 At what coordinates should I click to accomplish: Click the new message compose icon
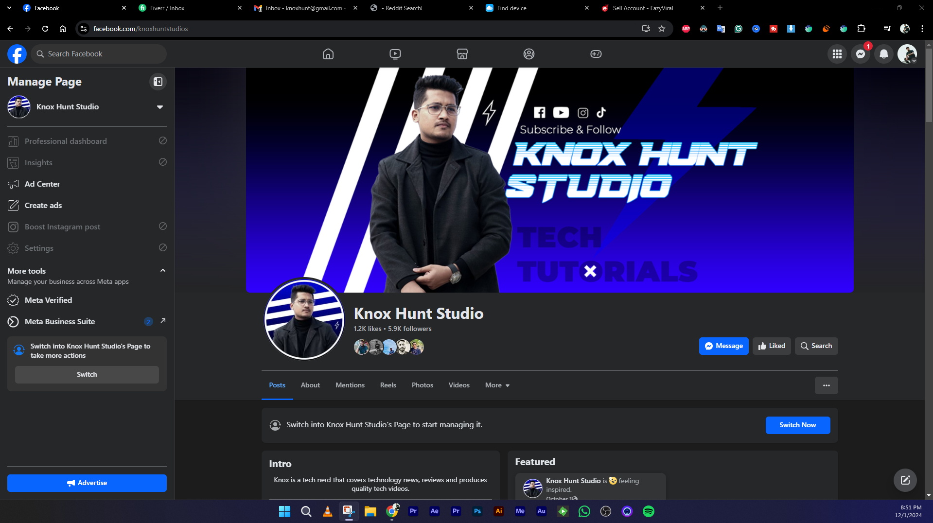point(905,480)
